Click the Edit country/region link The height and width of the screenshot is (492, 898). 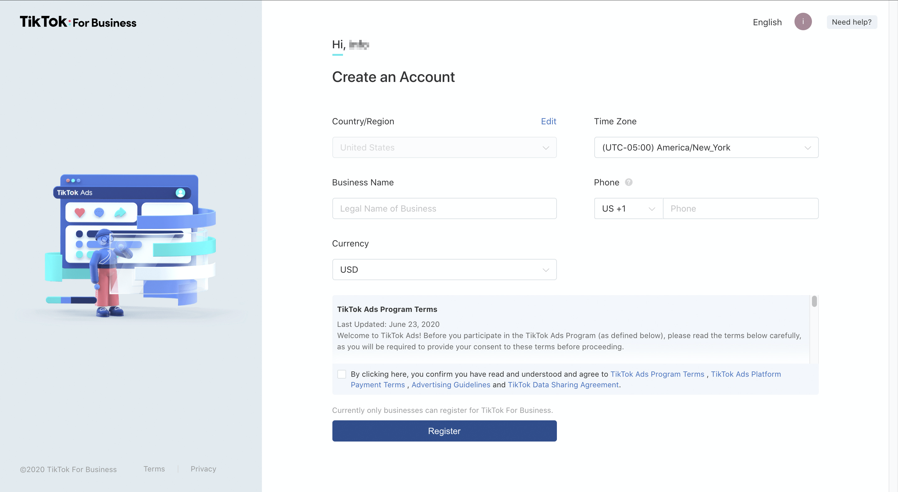pyautogui.click(x=549, y=121)
